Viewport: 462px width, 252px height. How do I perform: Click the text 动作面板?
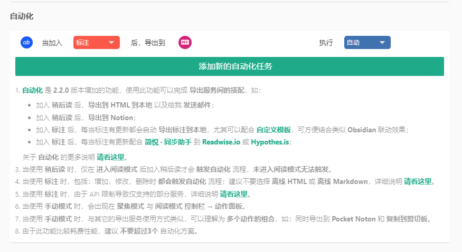pos(228,207)
